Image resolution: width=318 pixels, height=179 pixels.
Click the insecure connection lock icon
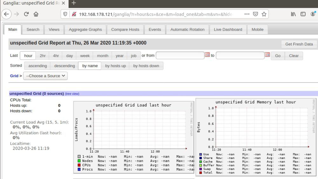(x=74, y=14)
